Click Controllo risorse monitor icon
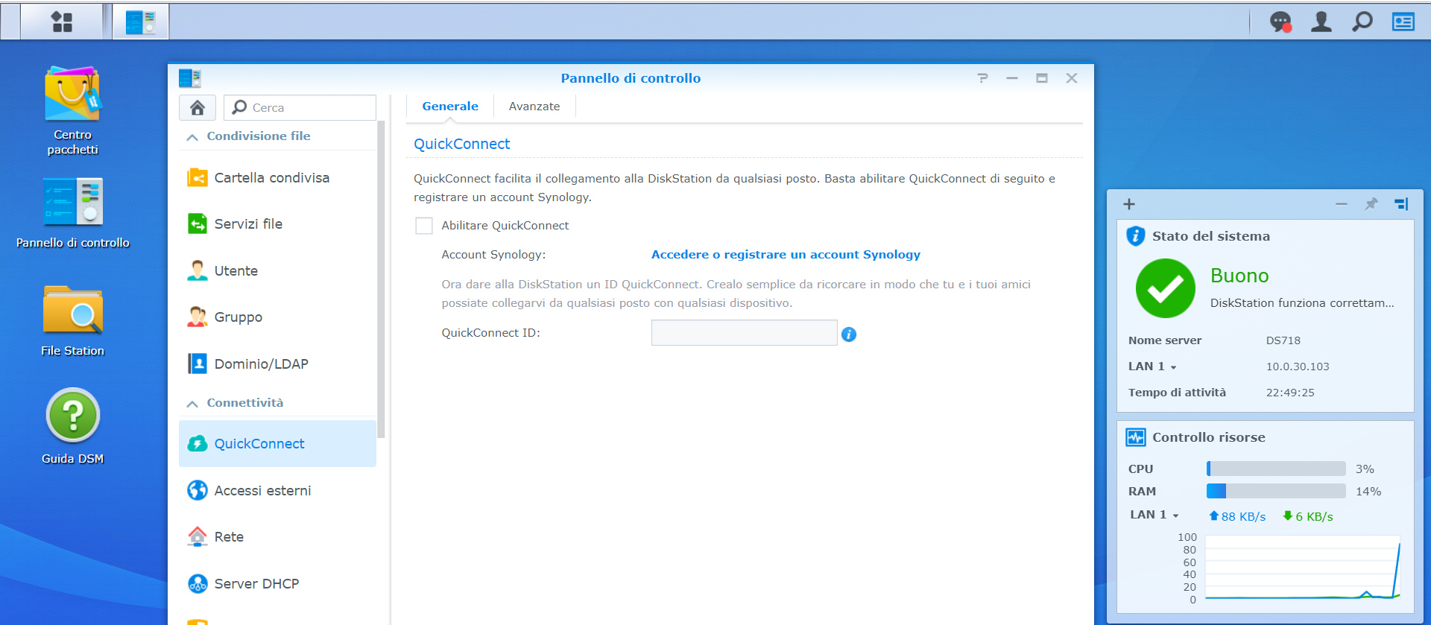This screenshot has height=625, width=1431. tap(1136, 437)
